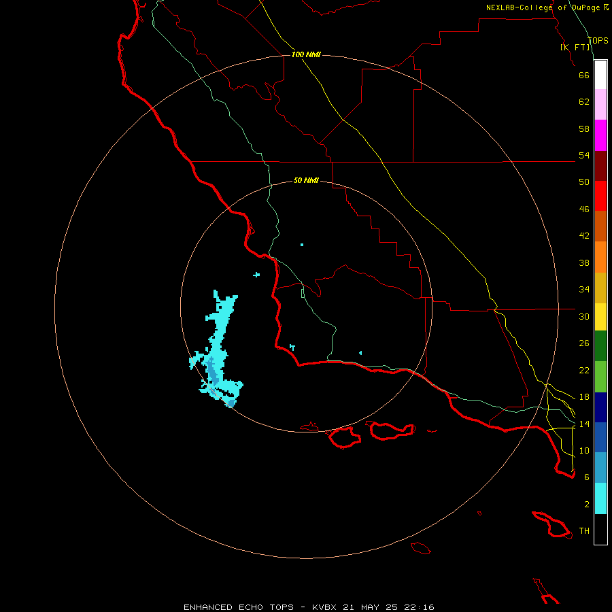Click the white 66 kft color swatch
The image size is (612, 612).
point(600,75)
